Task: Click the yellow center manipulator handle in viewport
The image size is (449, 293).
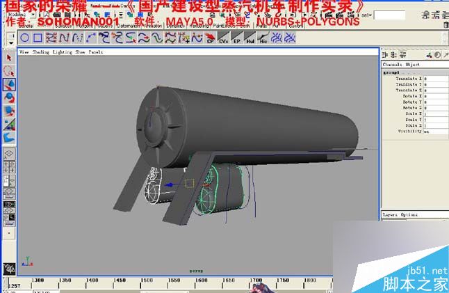Action: pos(190,184)
